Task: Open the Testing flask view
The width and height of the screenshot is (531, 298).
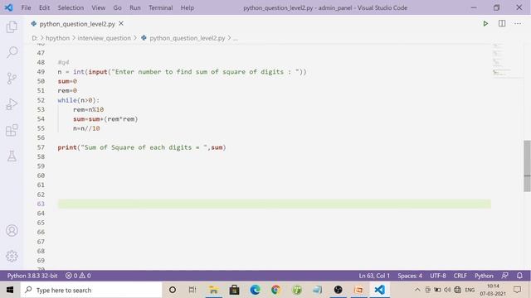Action: 12,156
